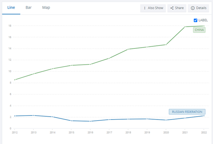
Task: Click the blue RUSSIAN FEDERATION series label
Action: [187, 112]
